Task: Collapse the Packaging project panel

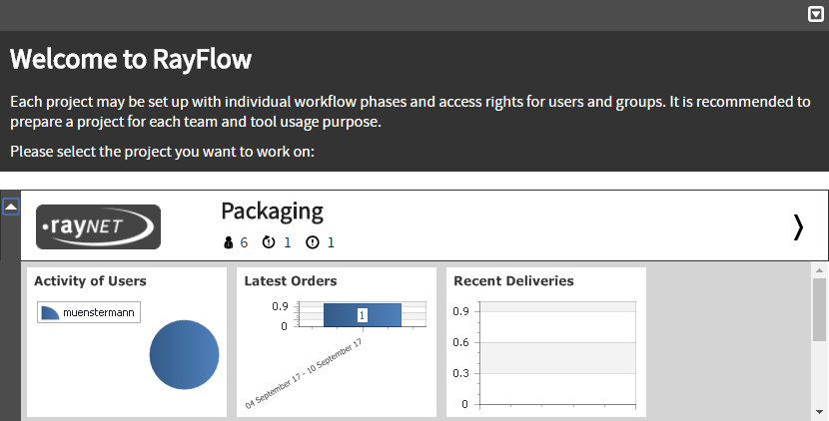Action: (10, 207)
